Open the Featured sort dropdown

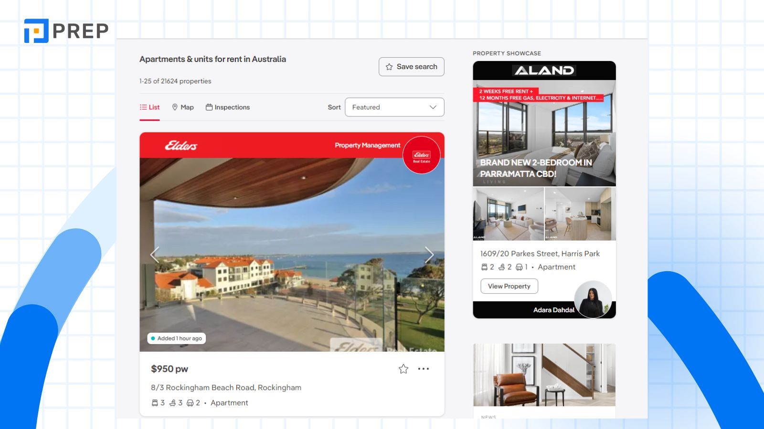click(x=394, y=107)
